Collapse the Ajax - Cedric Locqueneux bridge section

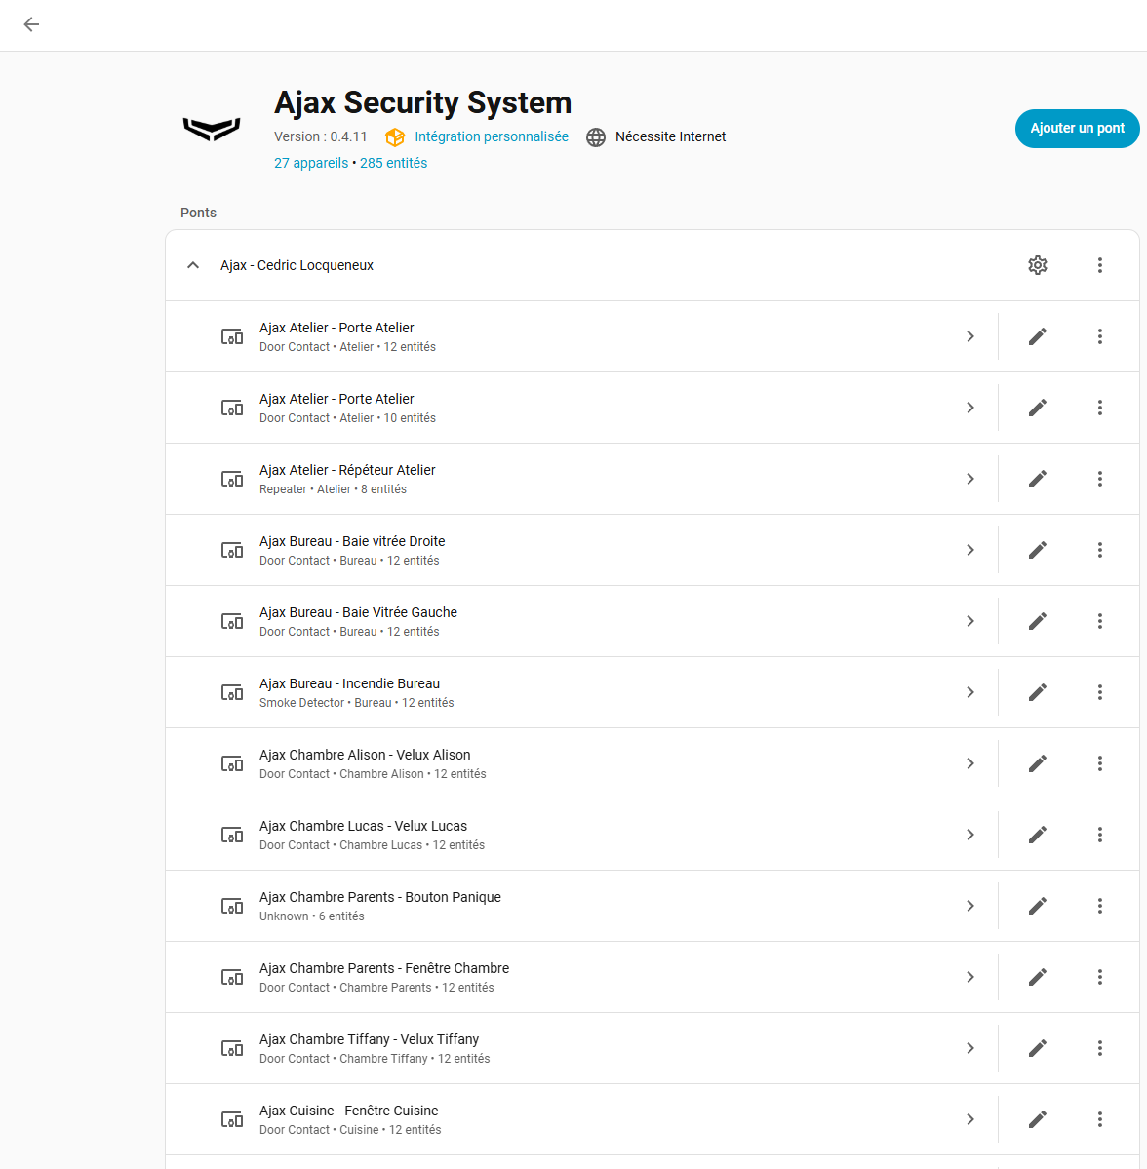click(x=192, y=264)
